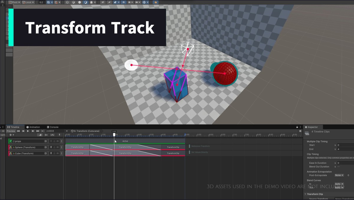Viewport: 354px width, 200px height.
Task: Switch to the Console tab
Action: [x=53, y=127]
